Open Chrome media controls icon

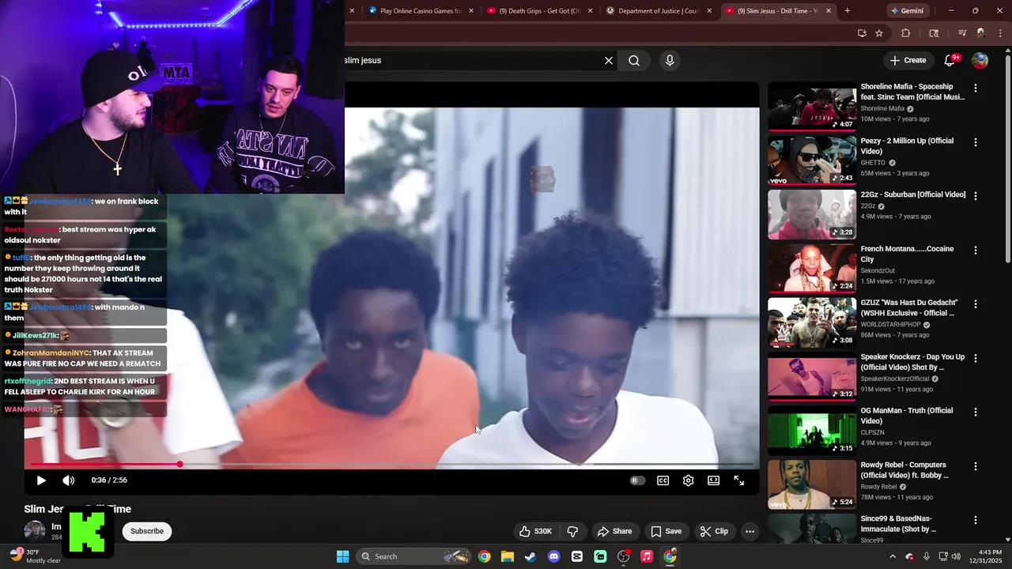pyautogui.click(x=962, y=33)
